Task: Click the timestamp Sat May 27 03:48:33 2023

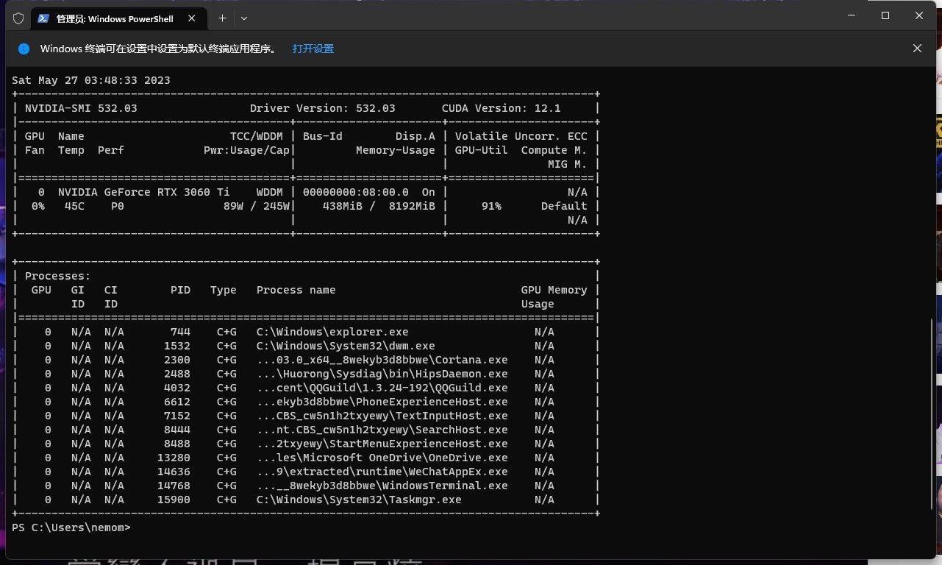Action: (x=91, y=80)
